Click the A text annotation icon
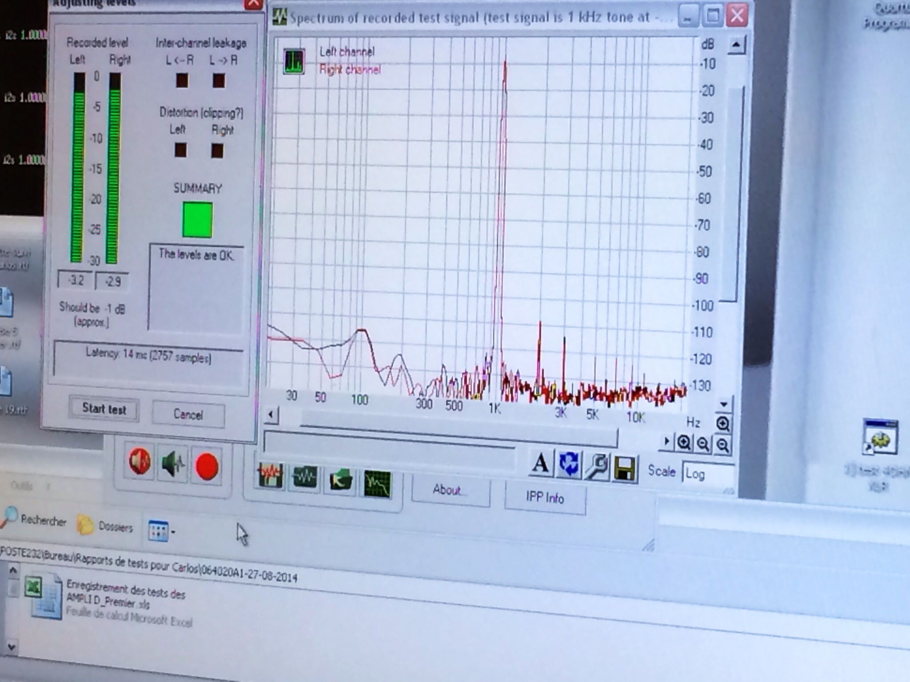Viewport: 910px width, 682px height. (540, 463)
